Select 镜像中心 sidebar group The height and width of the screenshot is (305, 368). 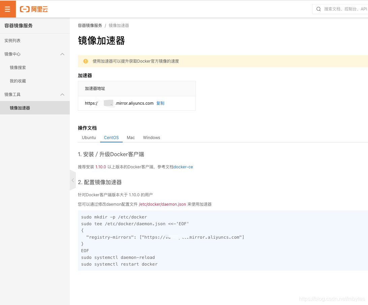point(35,54)
